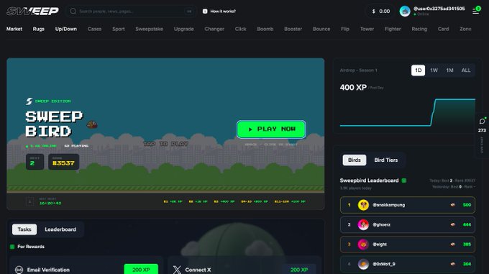Open the Booster section

point(293,29)
